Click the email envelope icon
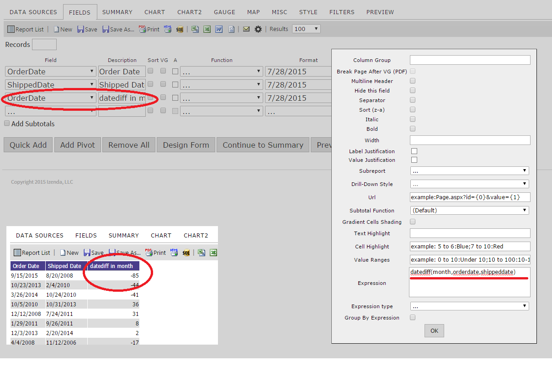This screenshot has height=382, width=552. tap(246, 29)
